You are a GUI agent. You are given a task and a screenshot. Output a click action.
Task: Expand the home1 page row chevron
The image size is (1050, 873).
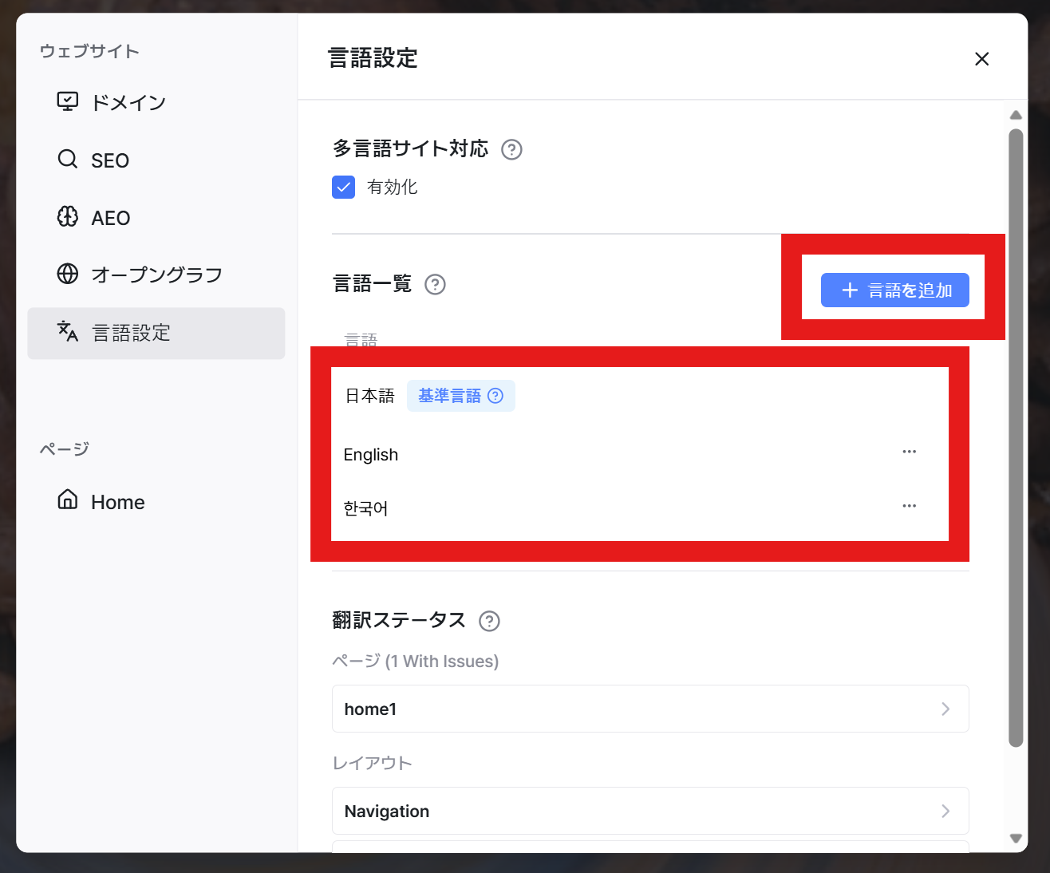(945, 709)
